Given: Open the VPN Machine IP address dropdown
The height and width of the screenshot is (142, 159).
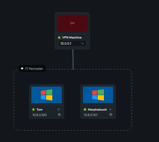Looking at the screenshot, I should (72, 43).
